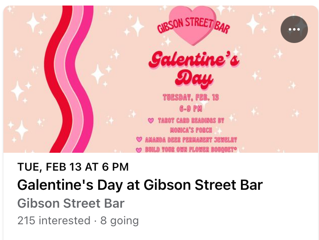Click heart bullet beside Tarot Card Readings
319x240 pixels.
151,120
